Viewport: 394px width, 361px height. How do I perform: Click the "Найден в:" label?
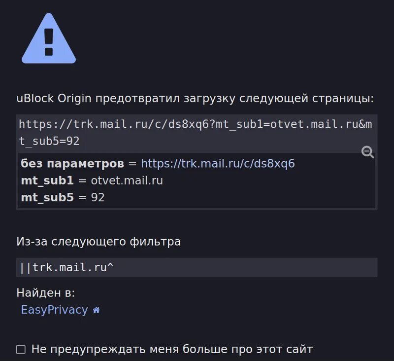(x=45, y=293)
